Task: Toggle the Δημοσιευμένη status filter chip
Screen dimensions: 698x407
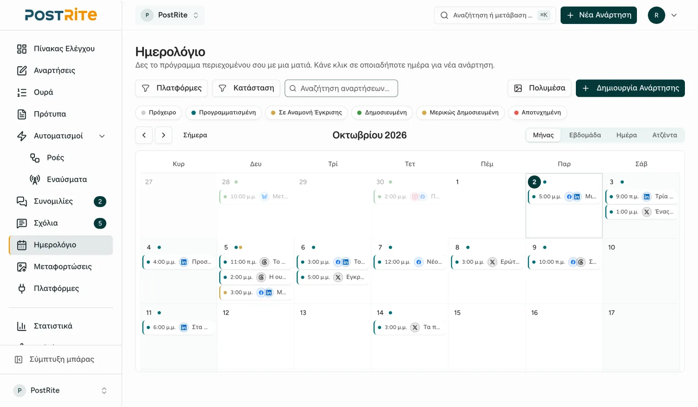Action: point(382,112)
